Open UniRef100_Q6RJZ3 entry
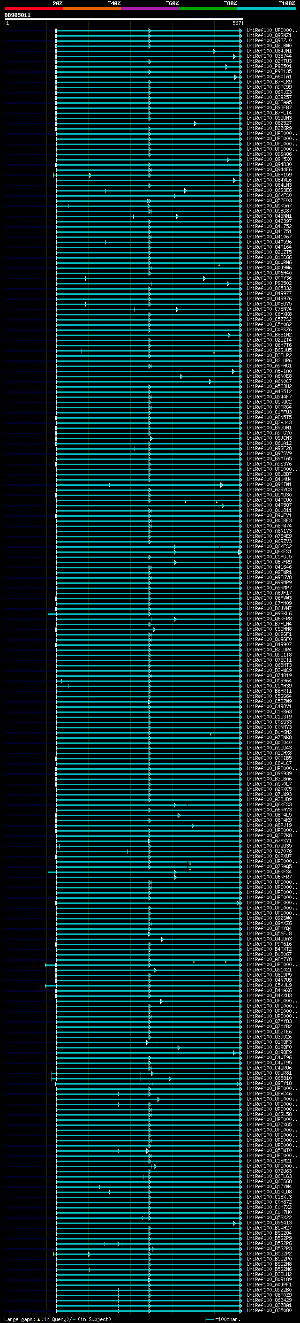 click(269, 92)
